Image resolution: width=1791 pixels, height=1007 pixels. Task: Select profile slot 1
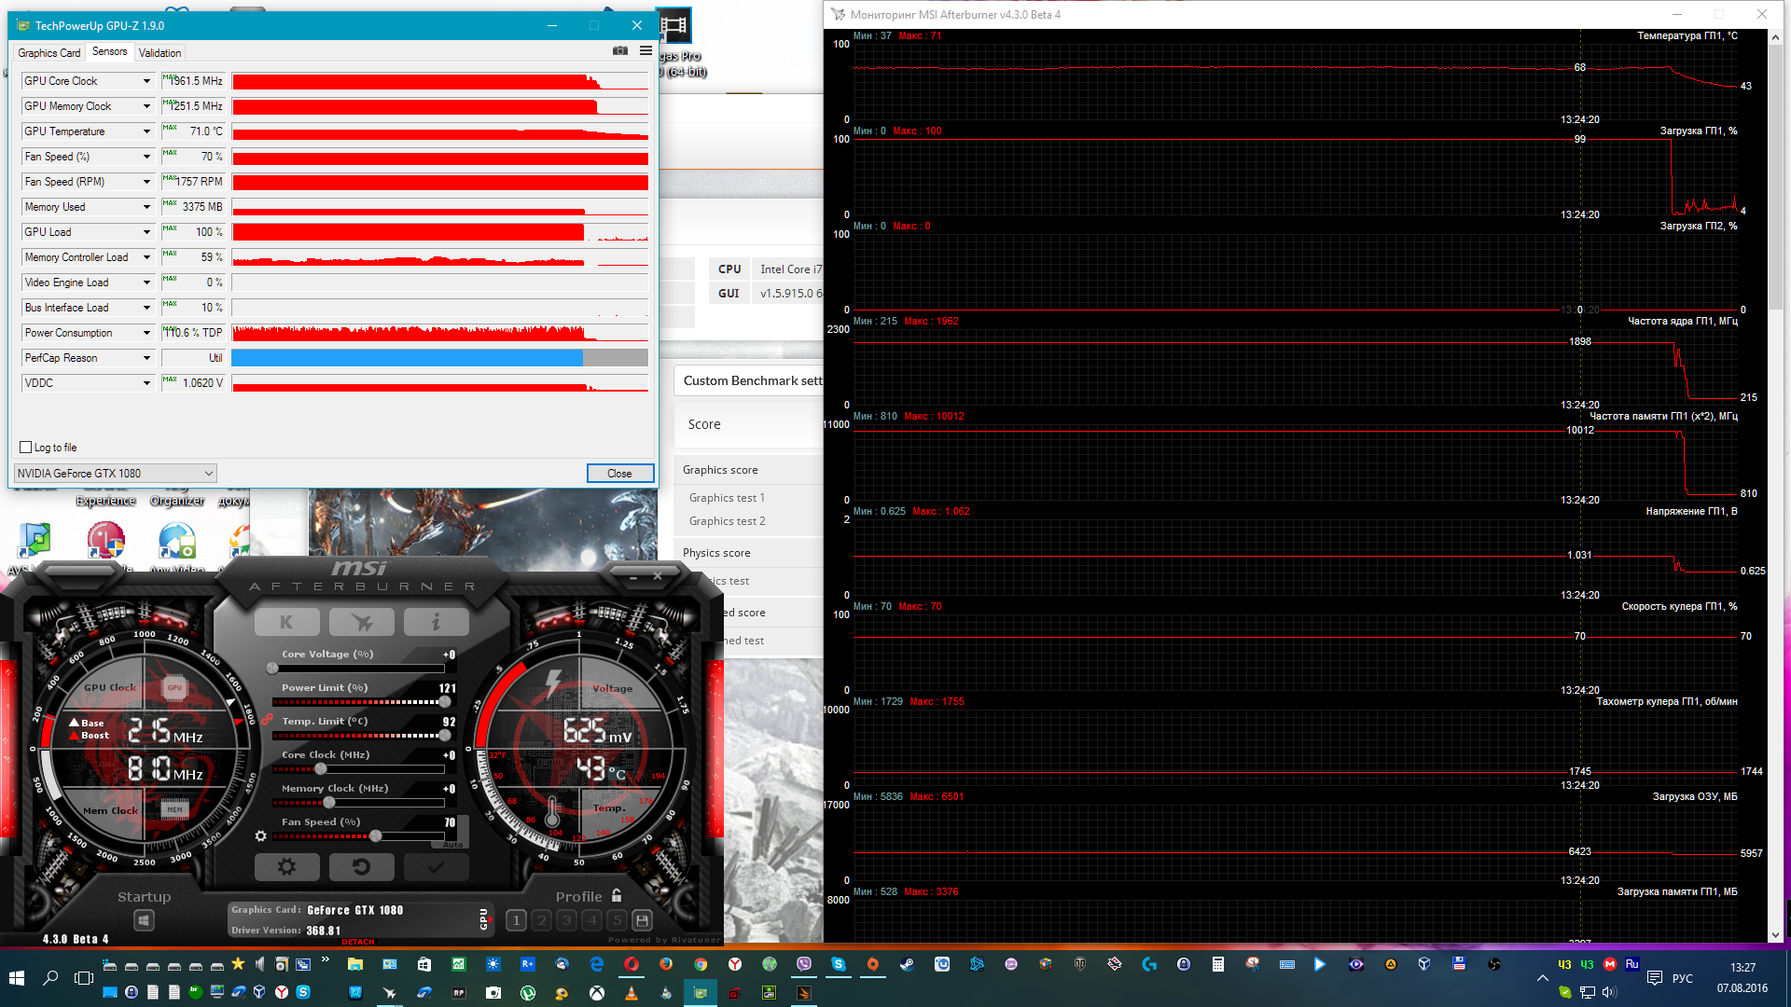(x=516, y=920)
